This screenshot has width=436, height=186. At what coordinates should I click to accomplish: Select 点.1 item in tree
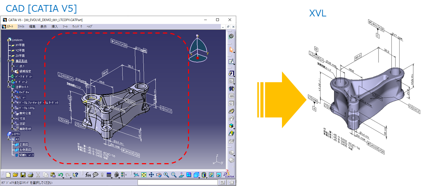pos(21,66)
